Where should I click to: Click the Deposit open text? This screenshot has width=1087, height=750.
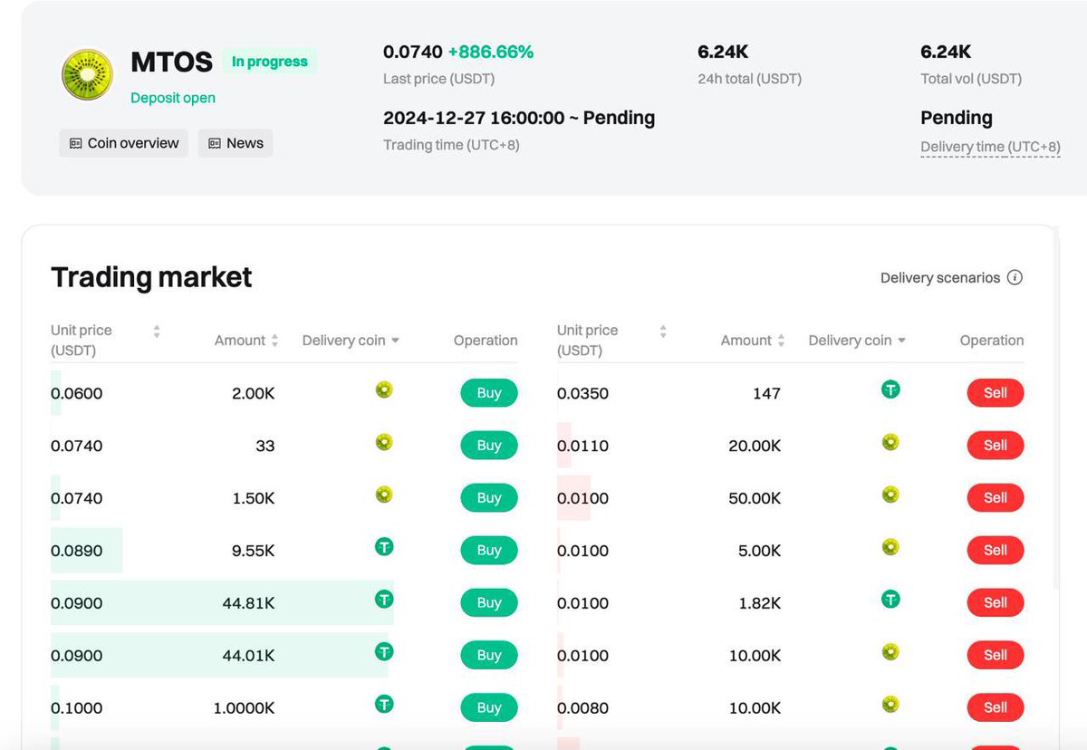pyautogui.click(x=173, y=98)
